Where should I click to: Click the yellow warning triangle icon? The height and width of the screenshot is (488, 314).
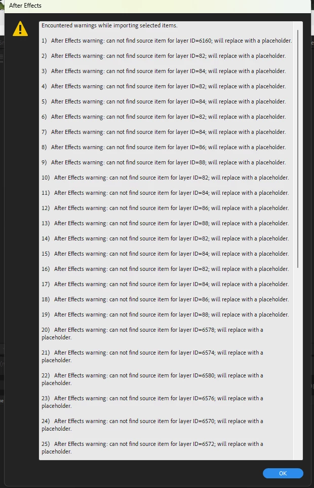(x=20, y=28)
